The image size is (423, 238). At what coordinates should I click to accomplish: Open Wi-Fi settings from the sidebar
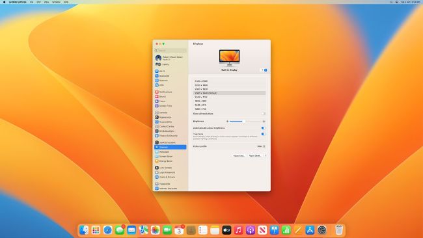[x=171, y=71]
